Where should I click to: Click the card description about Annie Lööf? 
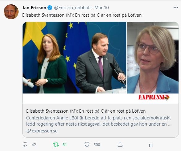pos(99,121)
